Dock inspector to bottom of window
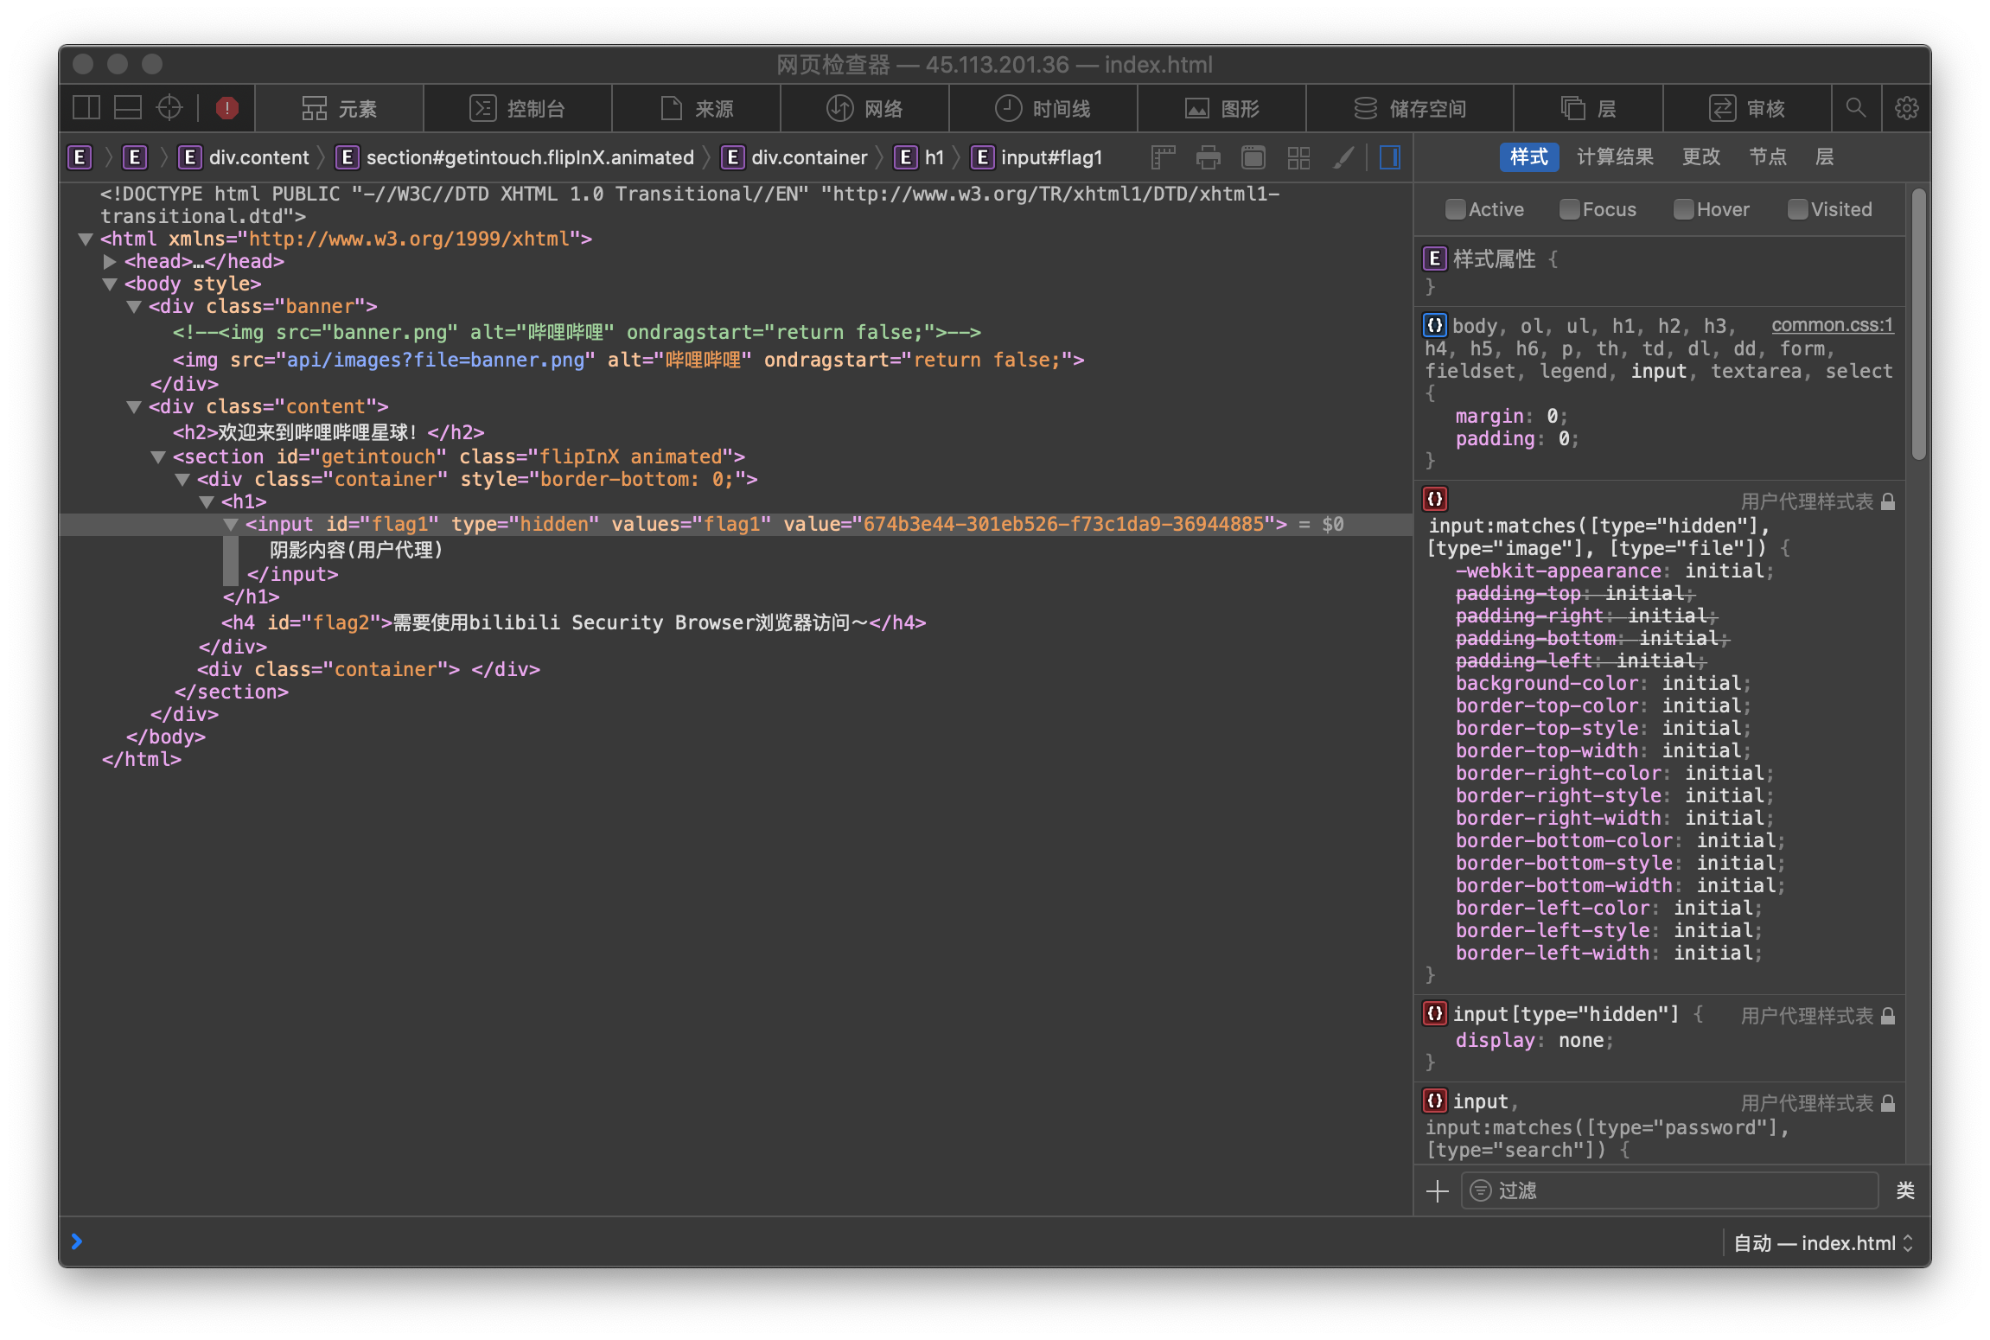The image size is (1990, 1340). point(128,108)
